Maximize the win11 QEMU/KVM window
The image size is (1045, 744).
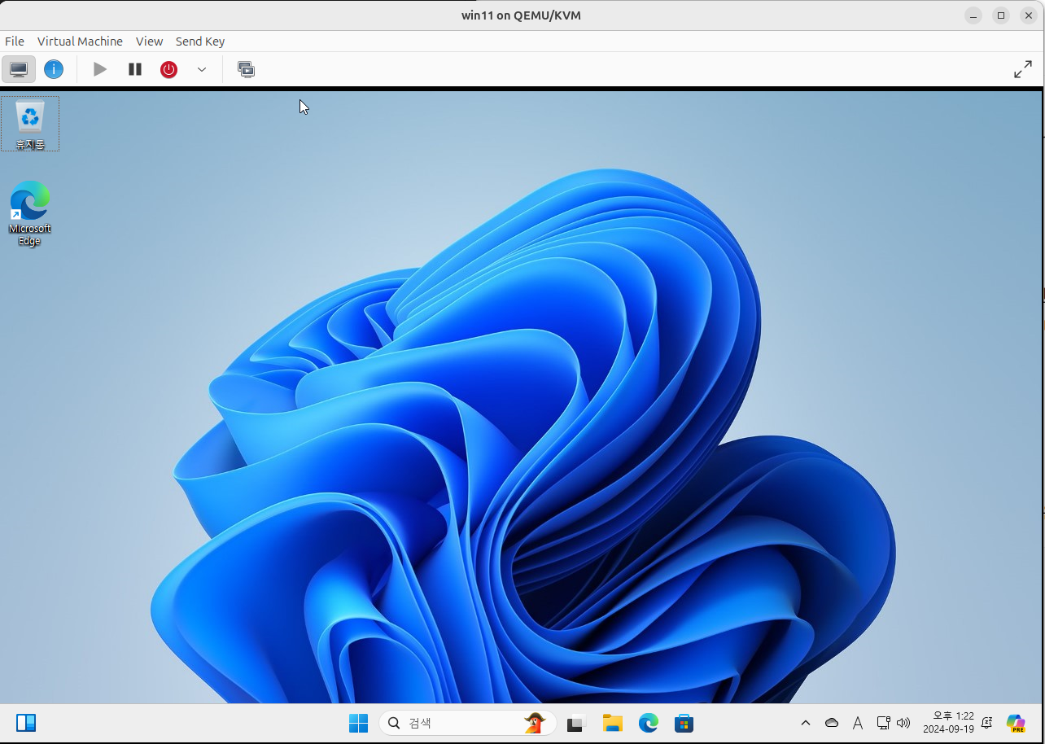click(1001, 15)
